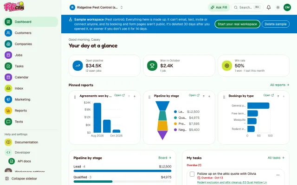This screenshot has height=185, width=297.
Task: Open the Calendar view
Action: coord(30,77)
